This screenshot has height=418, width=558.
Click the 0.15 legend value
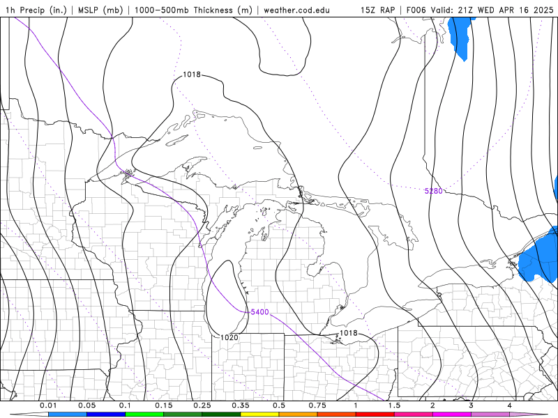coord(164,405)
